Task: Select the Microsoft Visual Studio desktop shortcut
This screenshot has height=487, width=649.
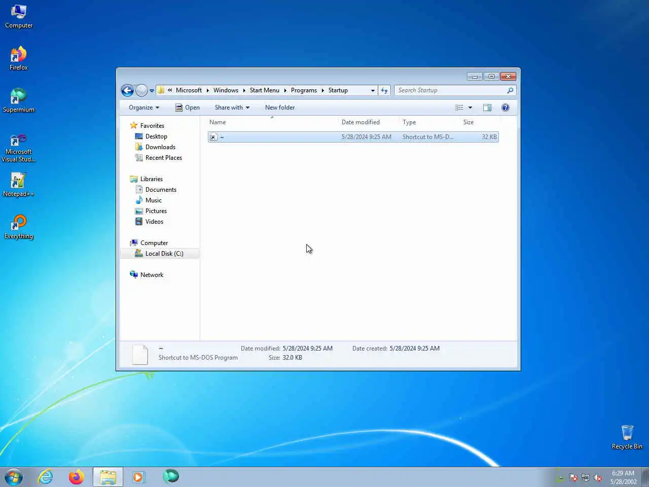Action: (x=19, y=148)
